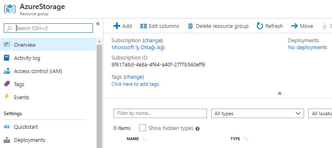Viewport: 332px width, 148px height.
Task: Click the Add plus icon
Action: (117, 26)
